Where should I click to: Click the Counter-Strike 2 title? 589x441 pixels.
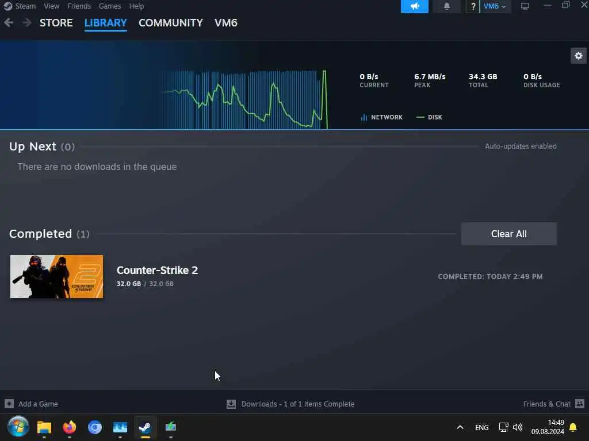157,270
